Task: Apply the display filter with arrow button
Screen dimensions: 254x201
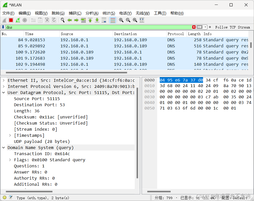Action: tap(199, 27)
